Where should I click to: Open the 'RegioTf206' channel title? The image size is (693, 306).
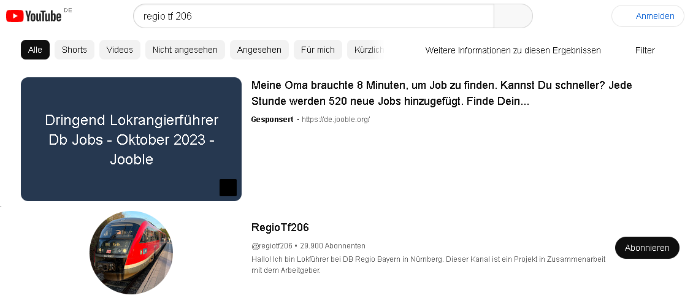[x=280, y=228]
